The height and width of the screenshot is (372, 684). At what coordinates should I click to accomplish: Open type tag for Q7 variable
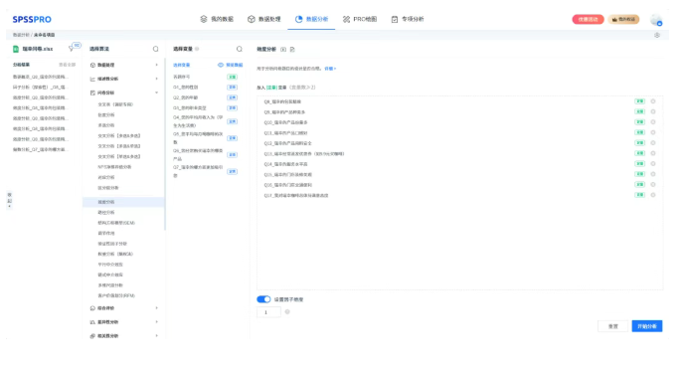pos(232,172)
